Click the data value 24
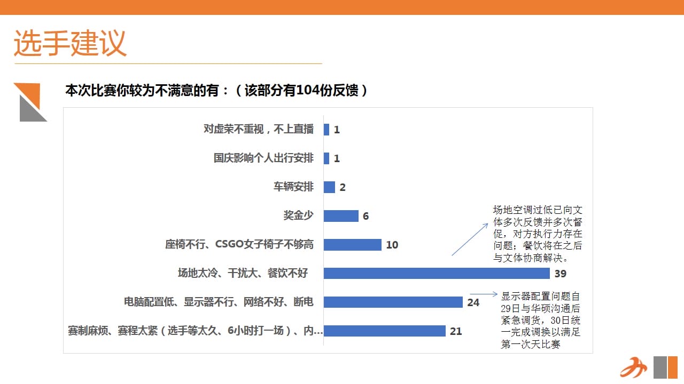The width and height of the screenshot is (684, 384). 473,303
